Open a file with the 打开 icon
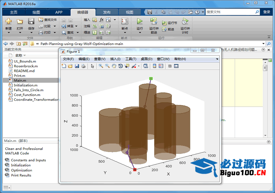Screen dimensions: 275x193 tap(20, 22)
